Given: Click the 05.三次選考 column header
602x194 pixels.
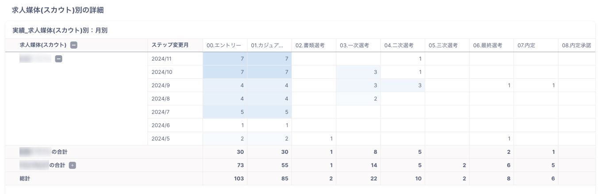Looking at the screenshot, I should tap(443, 45).
